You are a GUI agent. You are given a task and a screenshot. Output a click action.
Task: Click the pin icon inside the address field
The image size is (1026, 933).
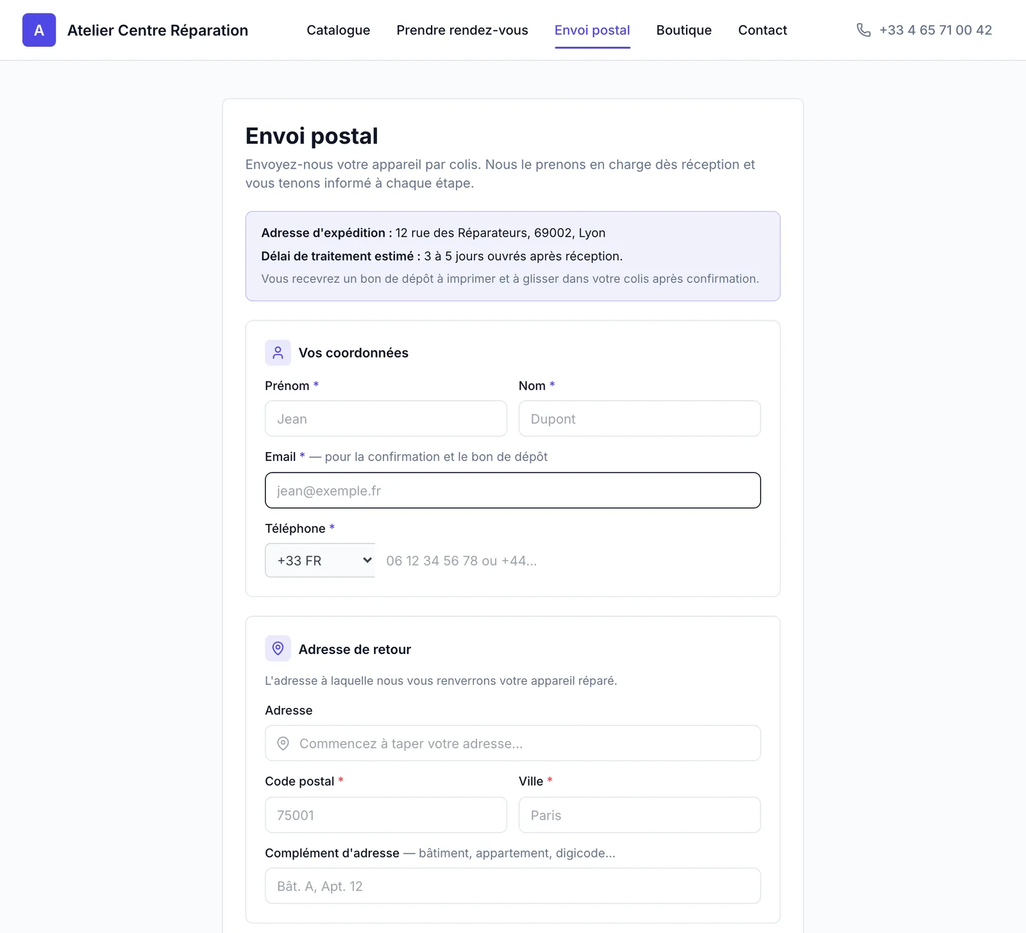tap(283, 743)
